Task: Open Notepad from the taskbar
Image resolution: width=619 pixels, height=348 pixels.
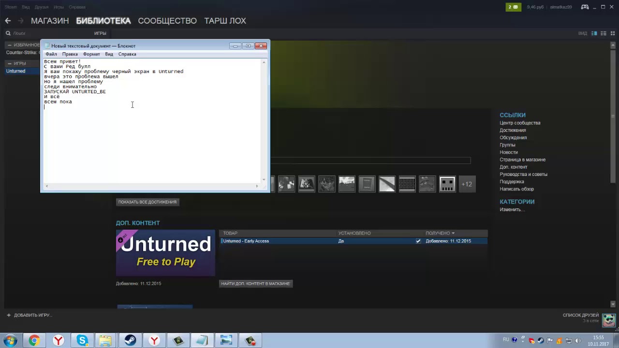Action: pyautogui.click(x=202, y=341)
